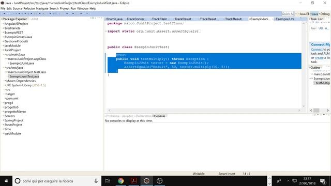331x186 pixels.
Task: Switch to the Java EE perspective
Action: click(304, 14)
